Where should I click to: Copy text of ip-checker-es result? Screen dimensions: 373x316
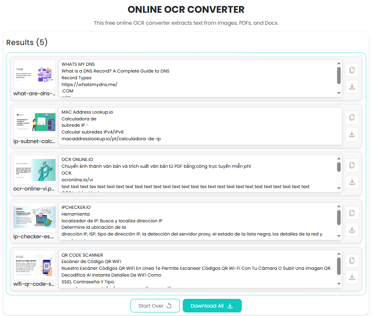pyautogui.click(x=352, y=213)
